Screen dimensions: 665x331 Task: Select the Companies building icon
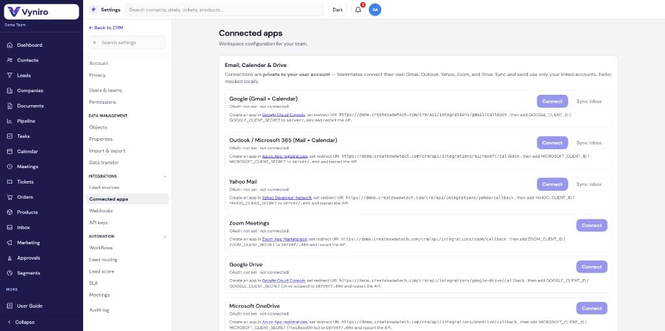[10, 91]
